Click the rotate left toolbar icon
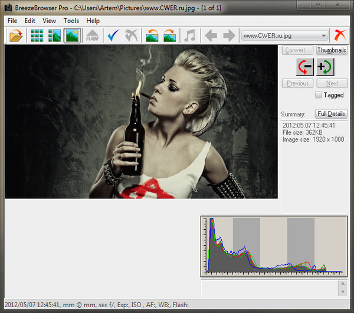This screenshot has width=354, height=313. coord(152,35)
